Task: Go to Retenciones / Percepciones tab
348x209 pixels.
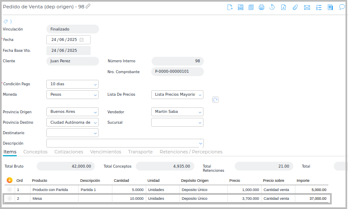Action: pos(191,152)
